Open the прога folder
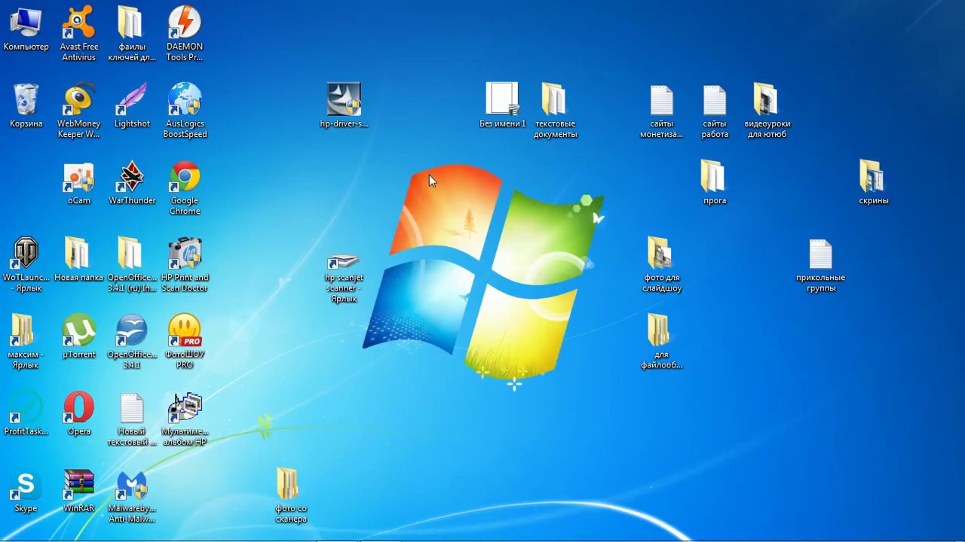Image resolution: width=965 pixels, height=542 pixels. (x=714, y=184)
